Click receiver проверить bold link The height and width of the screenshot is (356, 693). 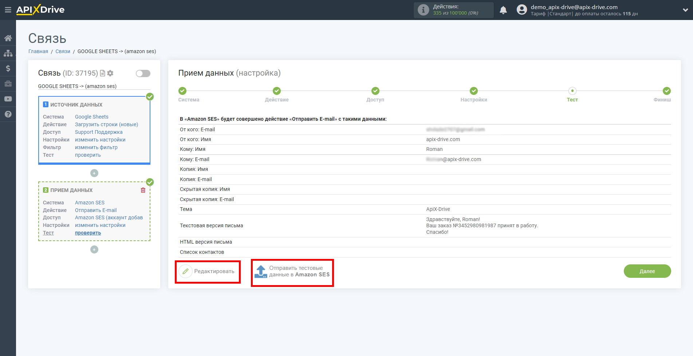pyautogui.click(x=88, y=233)
